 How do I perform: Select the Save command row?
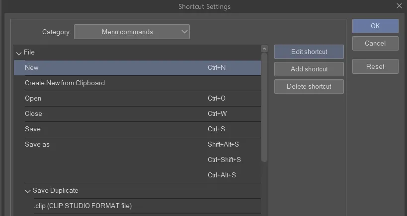coord(137,129)
